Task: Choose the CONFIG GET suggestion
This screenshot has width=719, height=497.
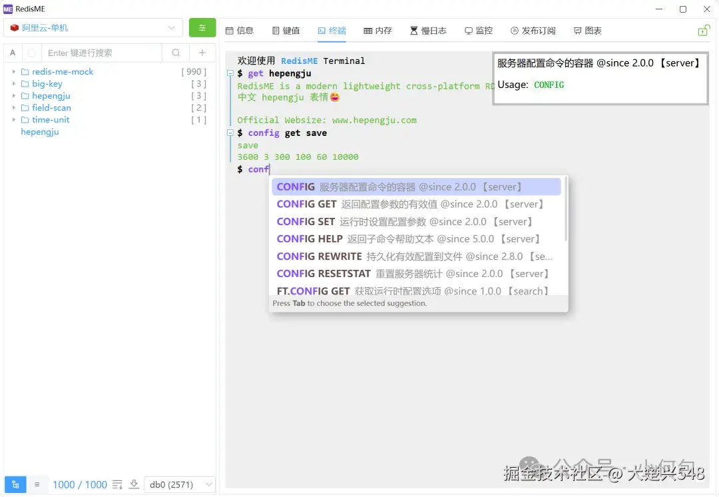Action: 416,205
